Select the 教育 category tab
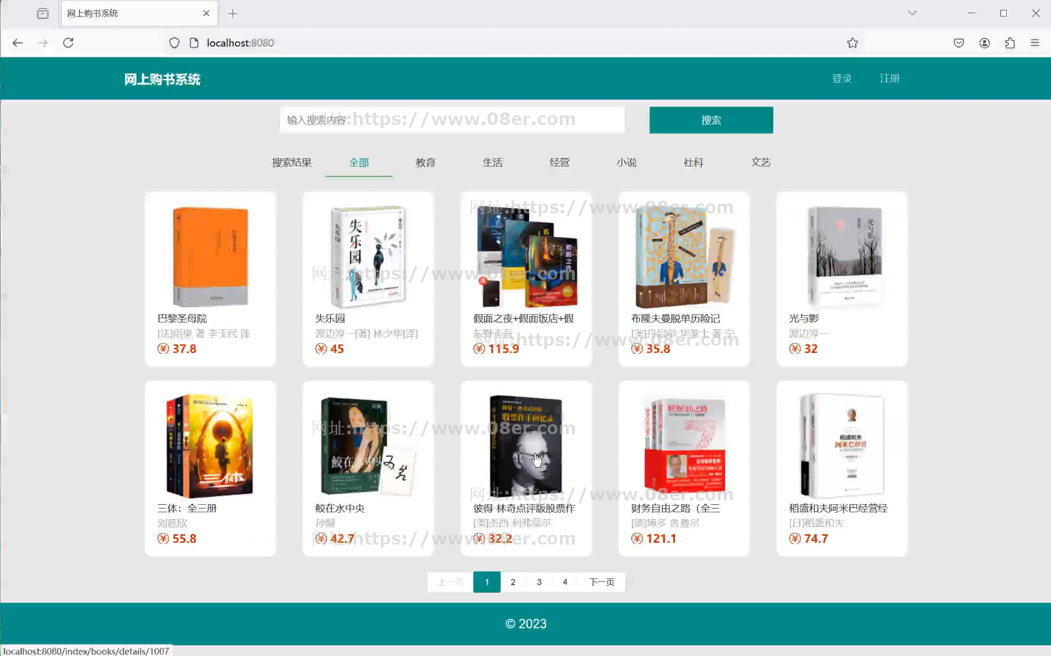Screen dimensions: 1051x656 [426, 162]
